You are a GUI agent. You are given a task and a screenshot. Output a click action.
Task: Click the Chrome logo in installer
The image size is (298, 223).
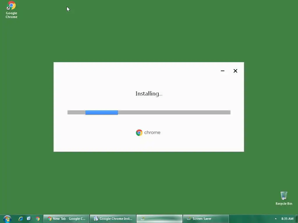click(139, 132)
